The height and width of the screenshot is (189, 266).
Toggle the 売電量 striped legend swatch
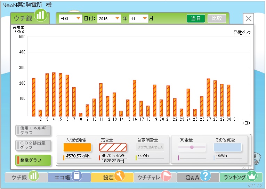click(x=113, y=147)
